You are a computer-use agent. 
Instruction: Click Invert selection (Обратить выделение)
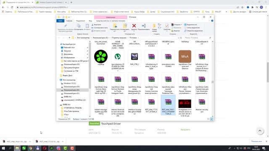pos(193,31)
